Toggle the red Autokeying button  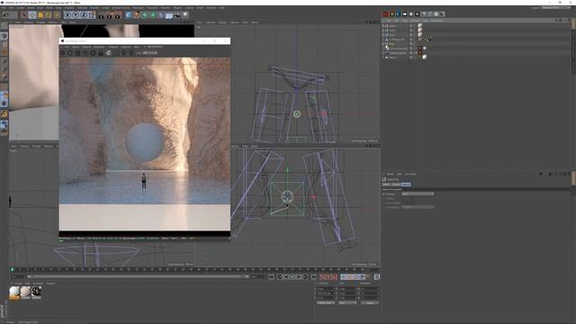click(328, 277)
